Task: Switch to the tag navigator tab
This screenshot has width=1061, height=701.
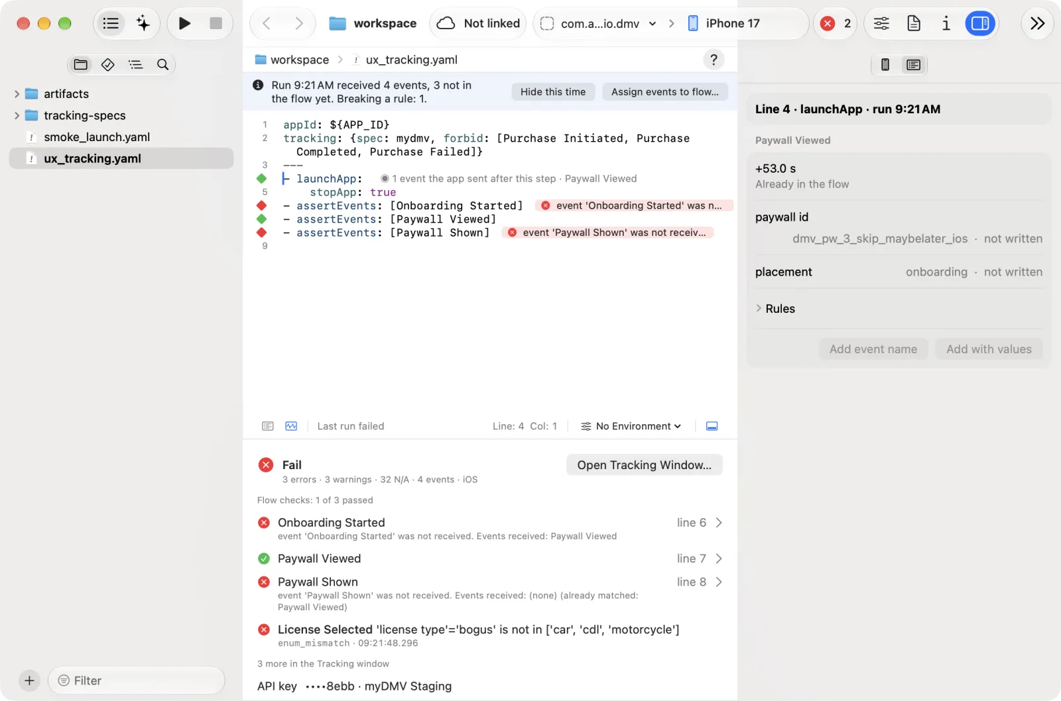Action: 108,64
